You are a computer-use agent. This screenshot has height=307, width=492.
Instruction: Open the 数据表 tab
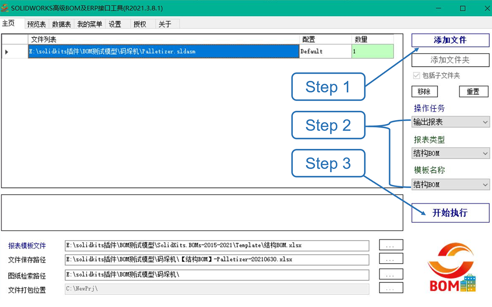62,24
